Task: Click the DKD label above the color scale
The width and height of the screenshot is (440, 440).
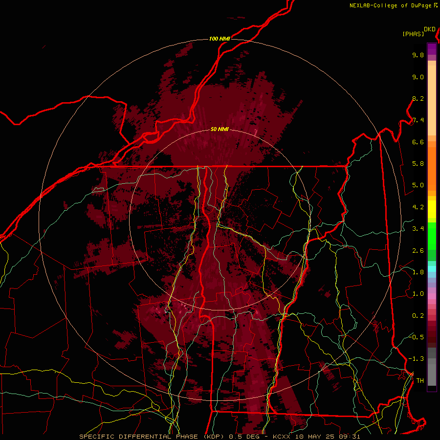Action: coord(429,29)
